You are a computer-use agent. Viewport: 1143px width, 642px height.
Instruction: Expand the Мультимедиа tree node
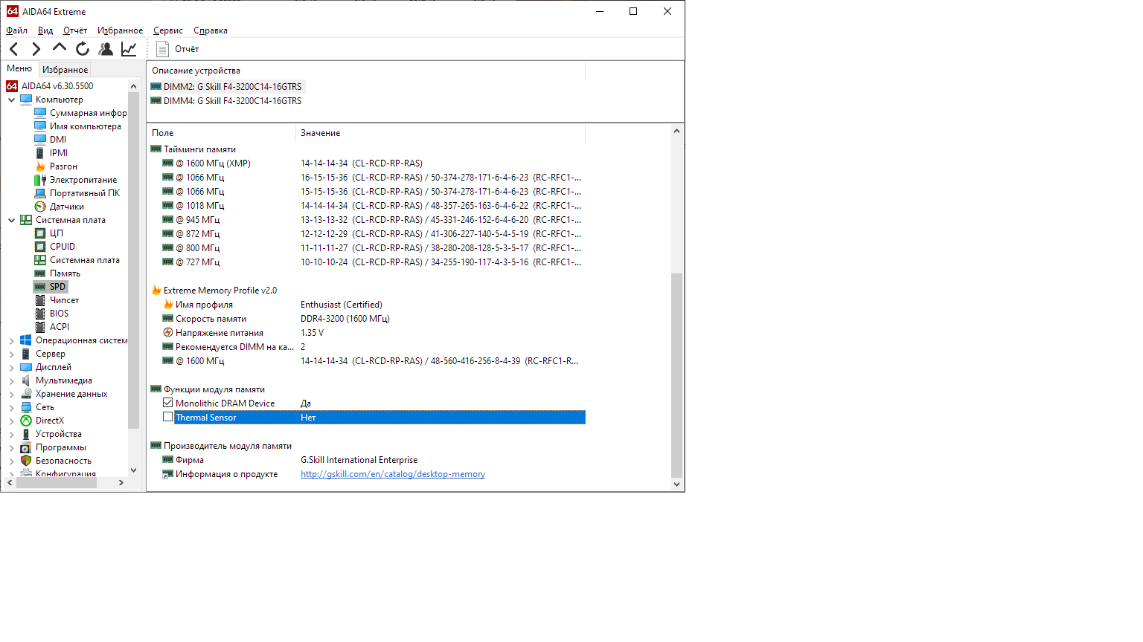point(11,380)
